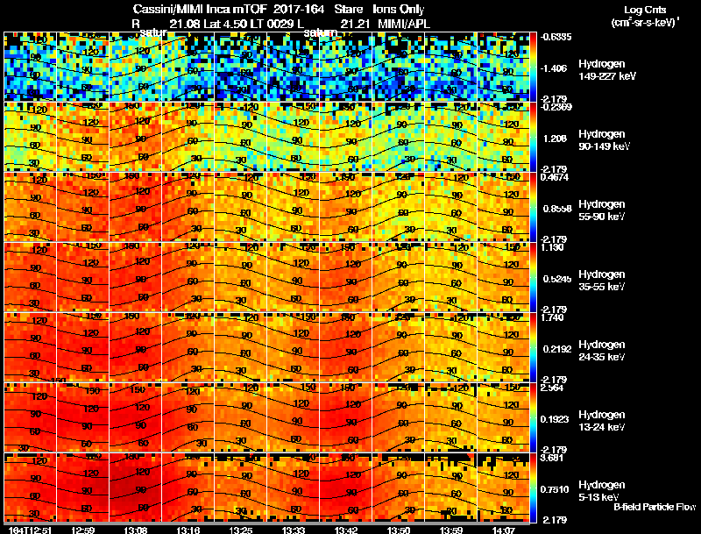Click the 149-227 keV color scale bar
The width and height of the screenshot is (701, 534).
(x=533, y=67)
